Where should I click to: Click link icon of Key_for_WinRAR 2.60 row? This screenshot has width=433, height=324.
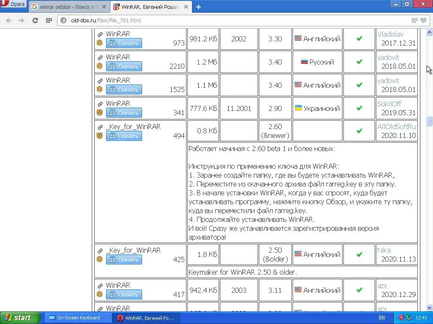pos(100,127)
